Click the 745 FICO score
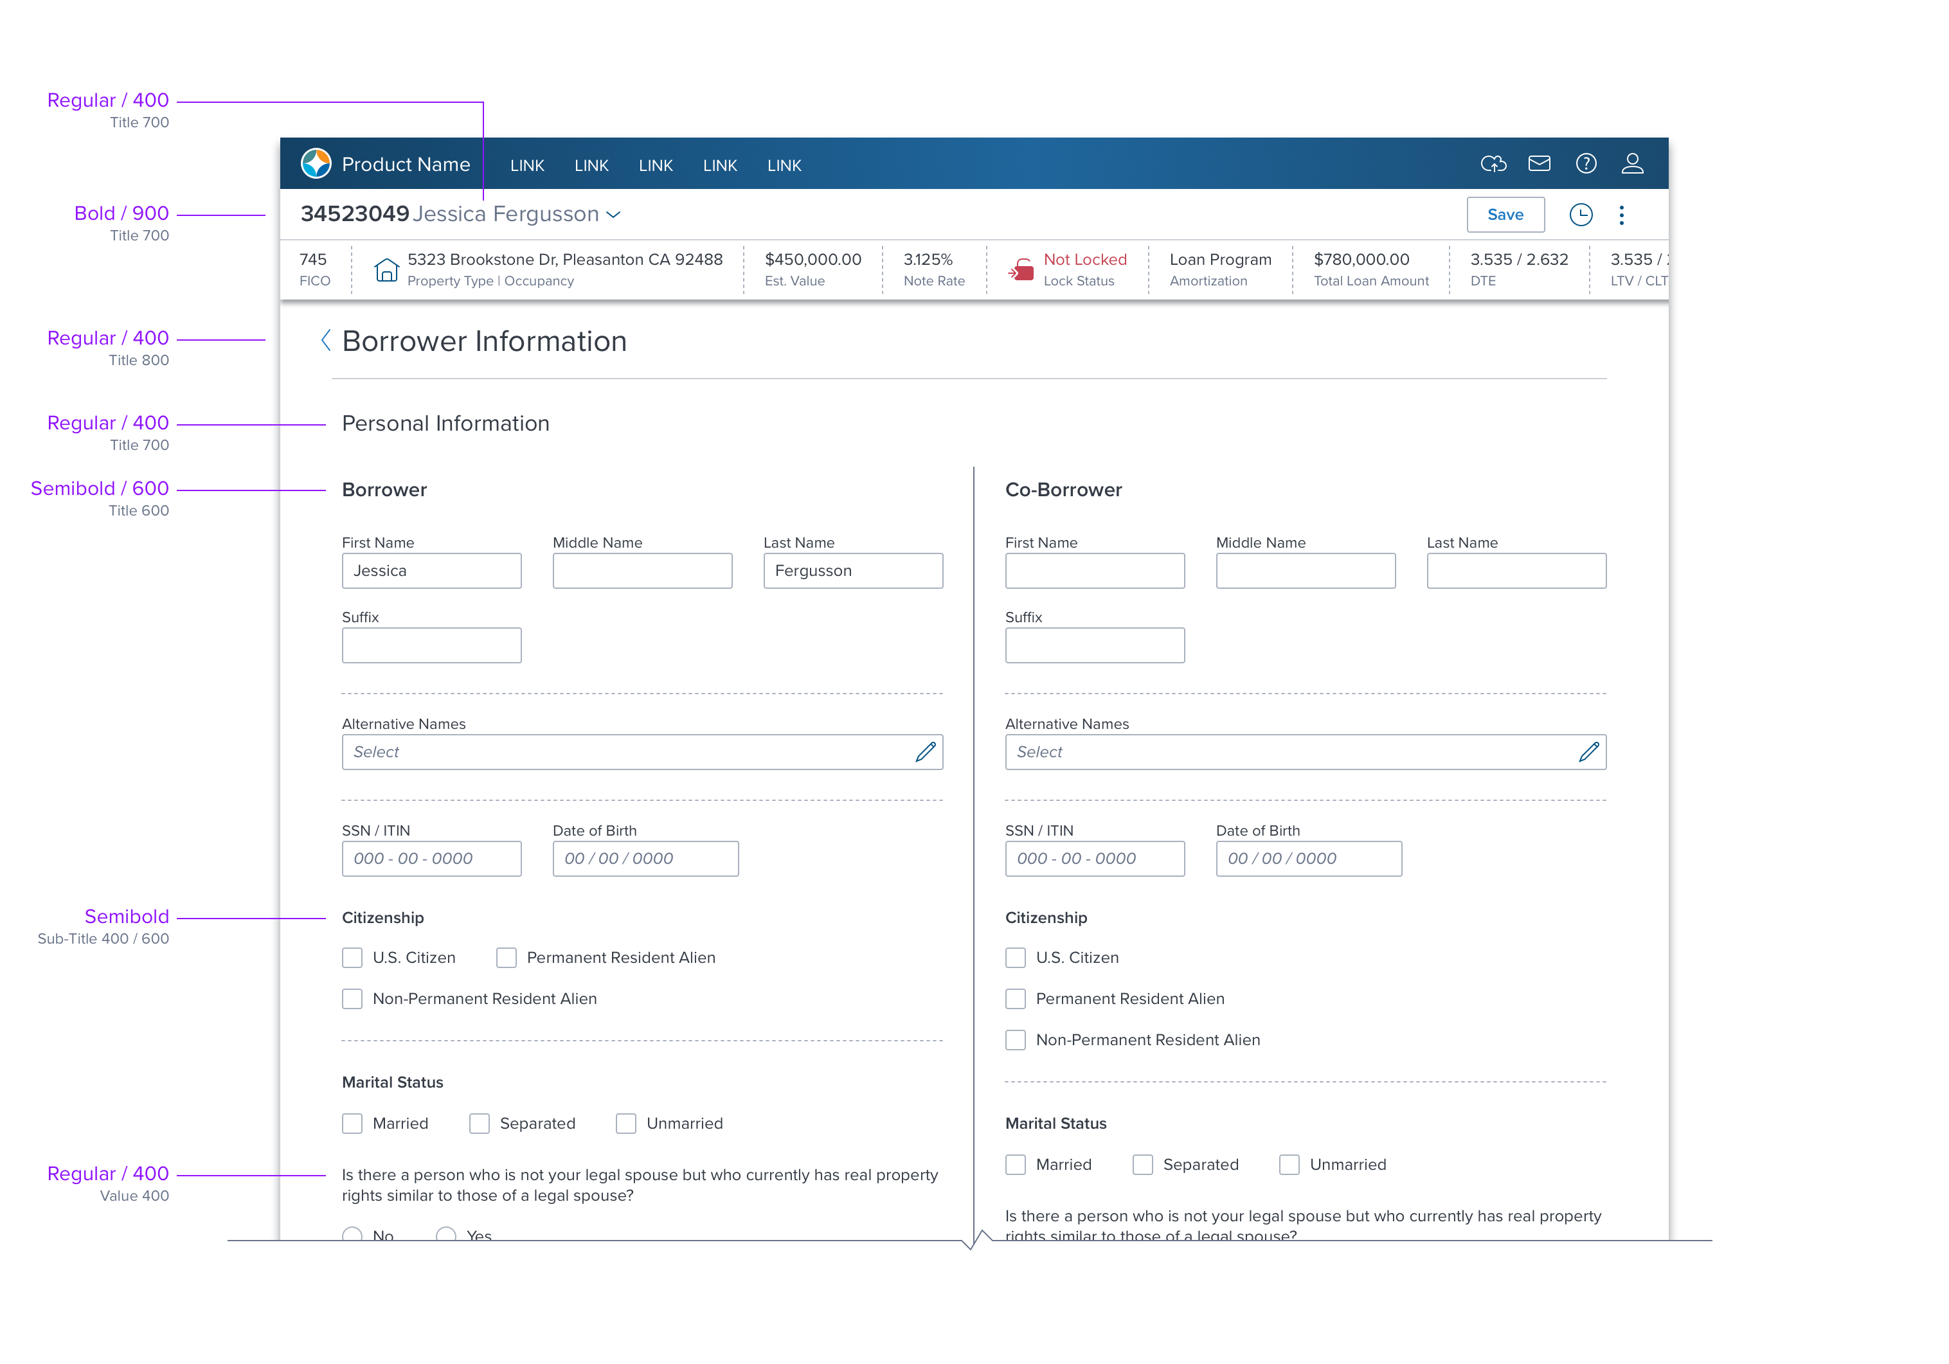Viewport: 1949px width, 1364px height. click(x=314, y=269)
